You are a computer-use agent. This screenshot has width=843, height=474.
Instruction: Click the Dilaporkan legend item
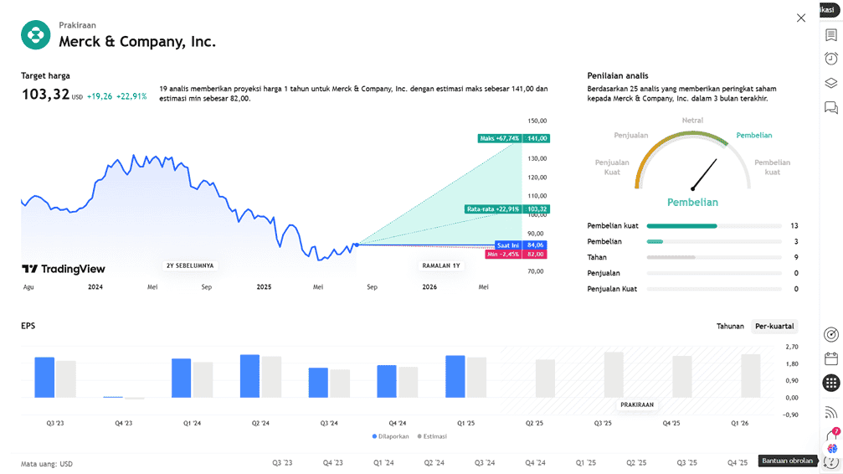click(x=390, y=436)
